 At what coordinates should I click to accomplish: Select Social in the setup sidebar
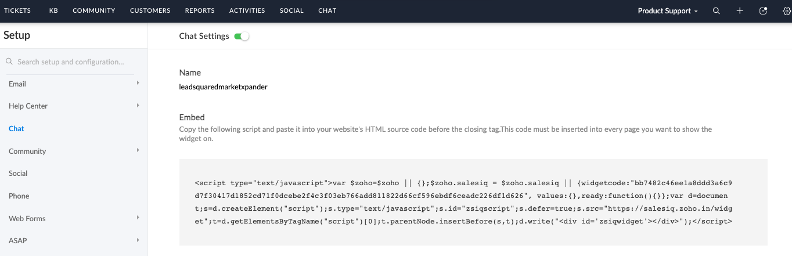pyautogui.click(x=18, y=174)
